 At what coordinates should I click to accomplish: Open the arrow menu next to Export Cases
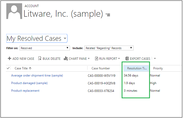click(155, 58)
